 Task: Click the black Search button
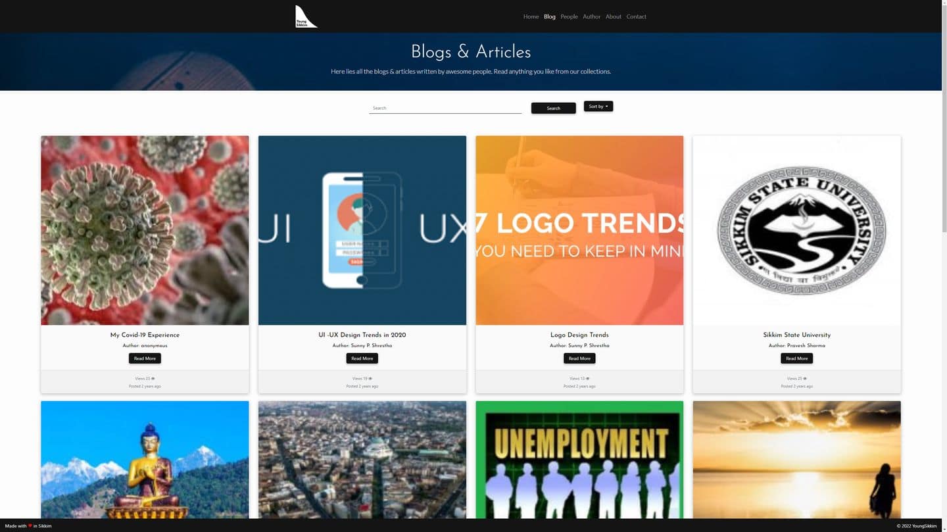point(554,108)
